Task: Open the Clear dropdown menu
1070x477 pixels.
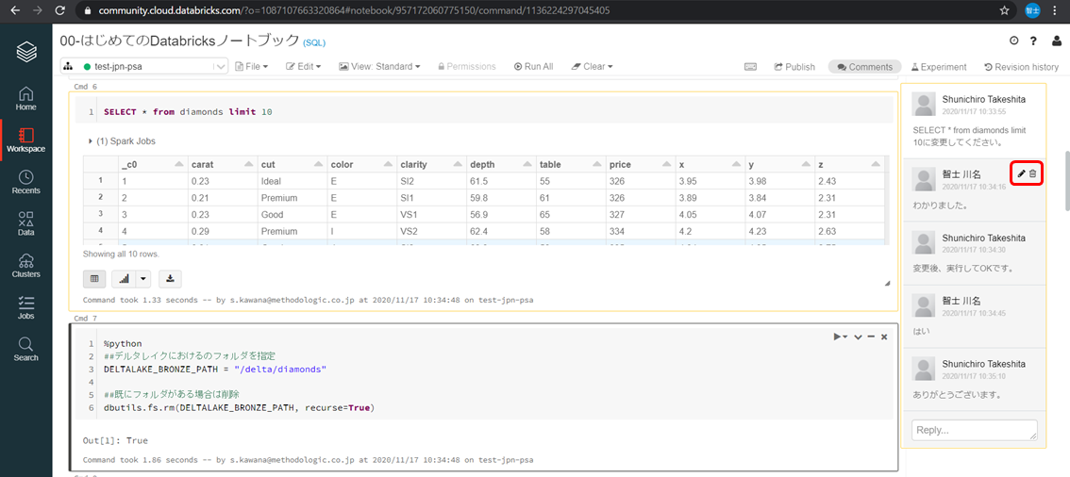Action: pyautogui.click(x=592, y=67)
